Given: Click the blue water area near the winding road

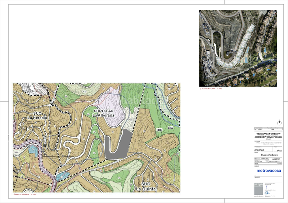Looking at the screenshot, I should point(33,151).
